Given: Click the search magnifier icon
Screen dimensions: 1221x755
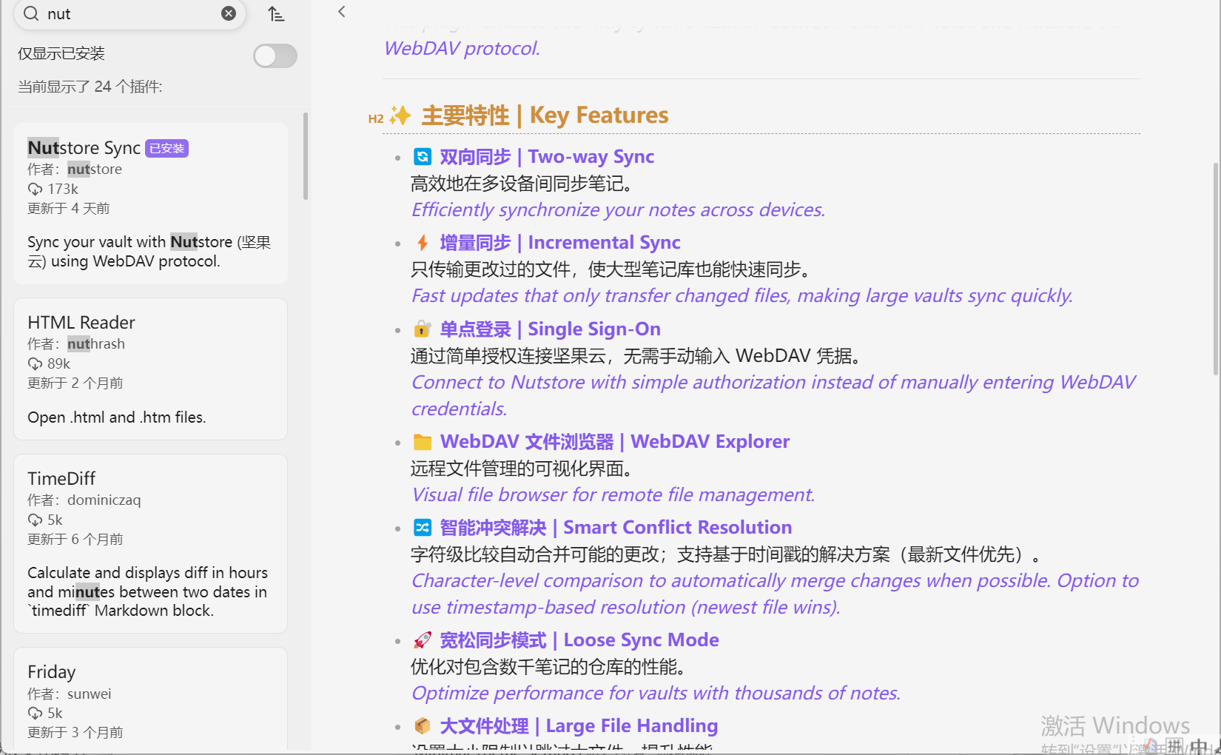Looking at the screenshot, I should click(31, 13).
